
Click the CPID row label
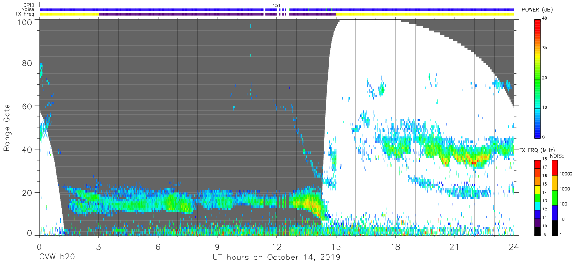coord(29,5)
